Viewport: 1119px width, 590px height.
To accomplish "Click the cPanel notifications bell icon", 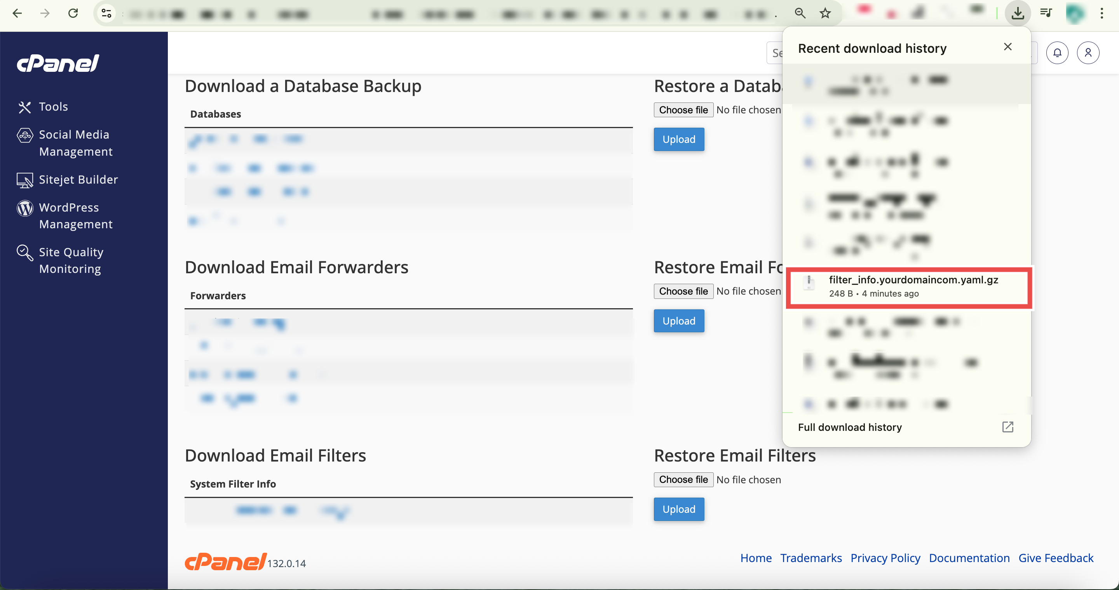I will tap(1057, 53).
